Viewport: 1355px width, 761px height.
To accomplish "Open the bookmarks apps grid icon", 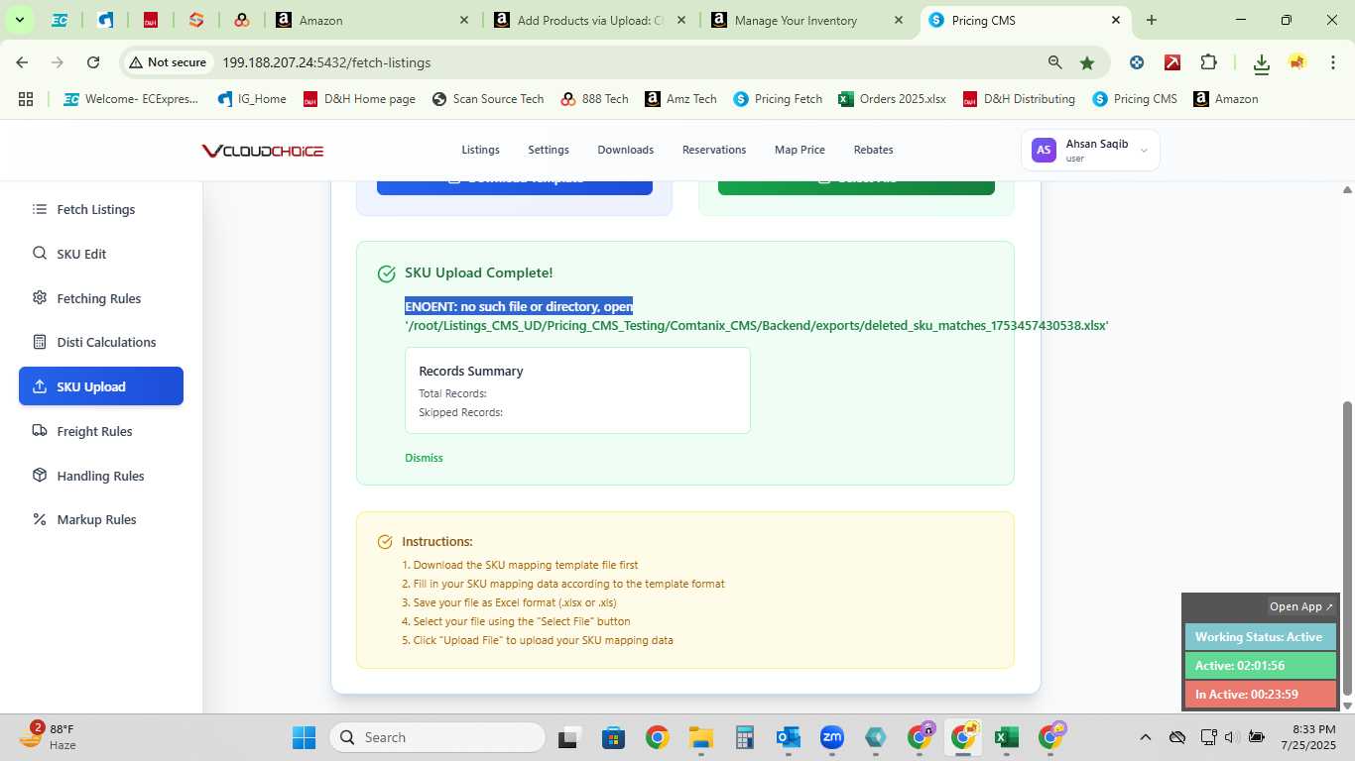I will [26, 99].
